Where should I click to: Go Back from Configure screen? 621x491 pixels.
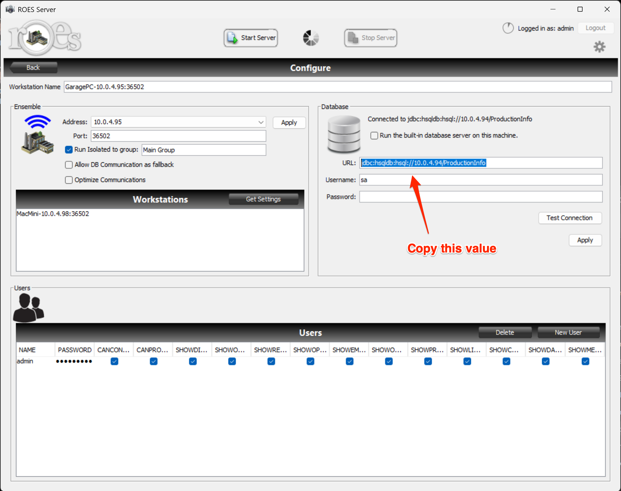(33, 67)
